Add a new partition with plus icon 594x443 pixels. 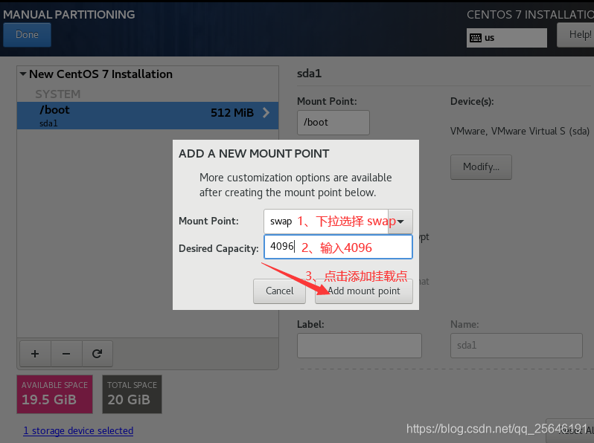[x=35, y=354]
